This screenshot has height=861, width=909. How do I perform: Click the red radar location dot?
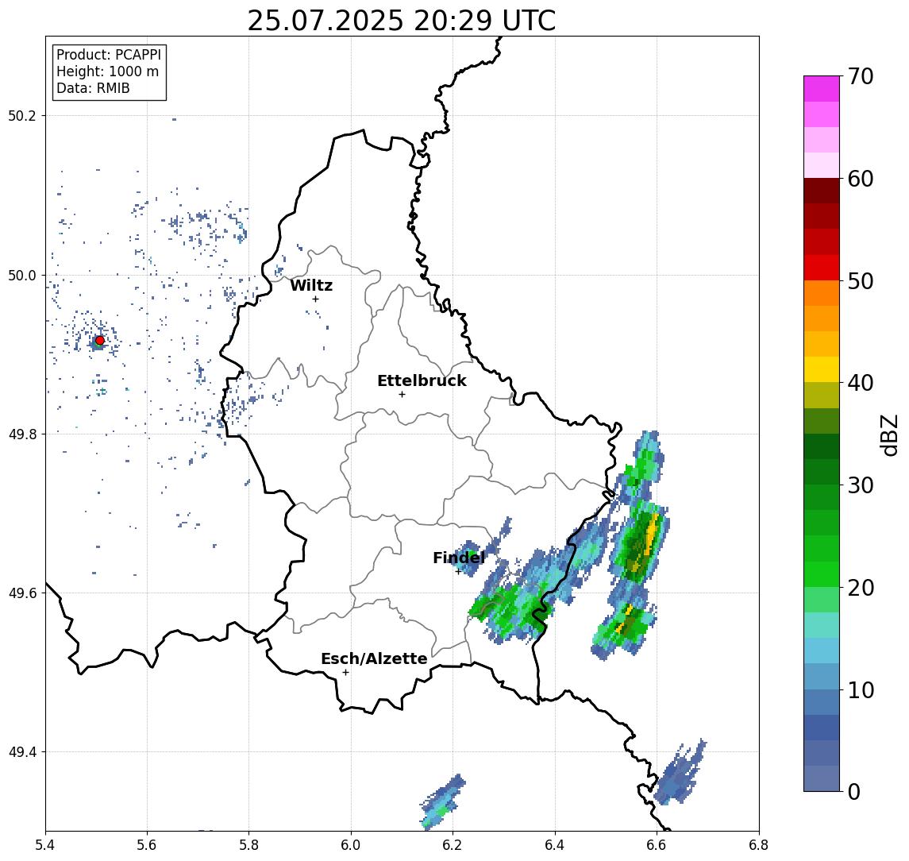point(100,341)
